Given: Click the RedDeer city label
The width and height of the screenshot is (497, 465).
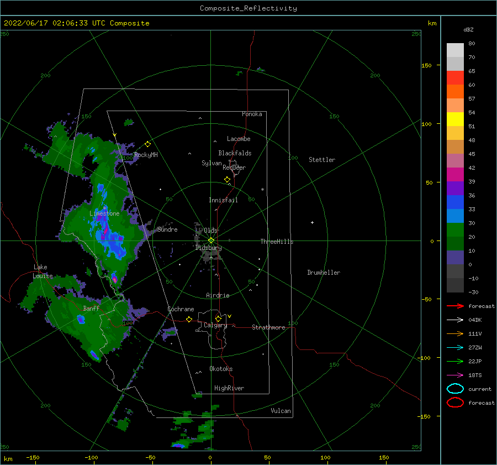Looking at the screenshot, I should click(x=234, y=168).
